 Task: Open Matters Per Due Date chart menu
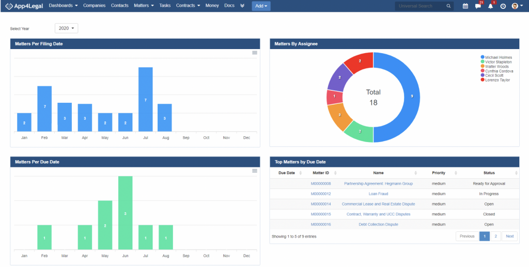254,171
